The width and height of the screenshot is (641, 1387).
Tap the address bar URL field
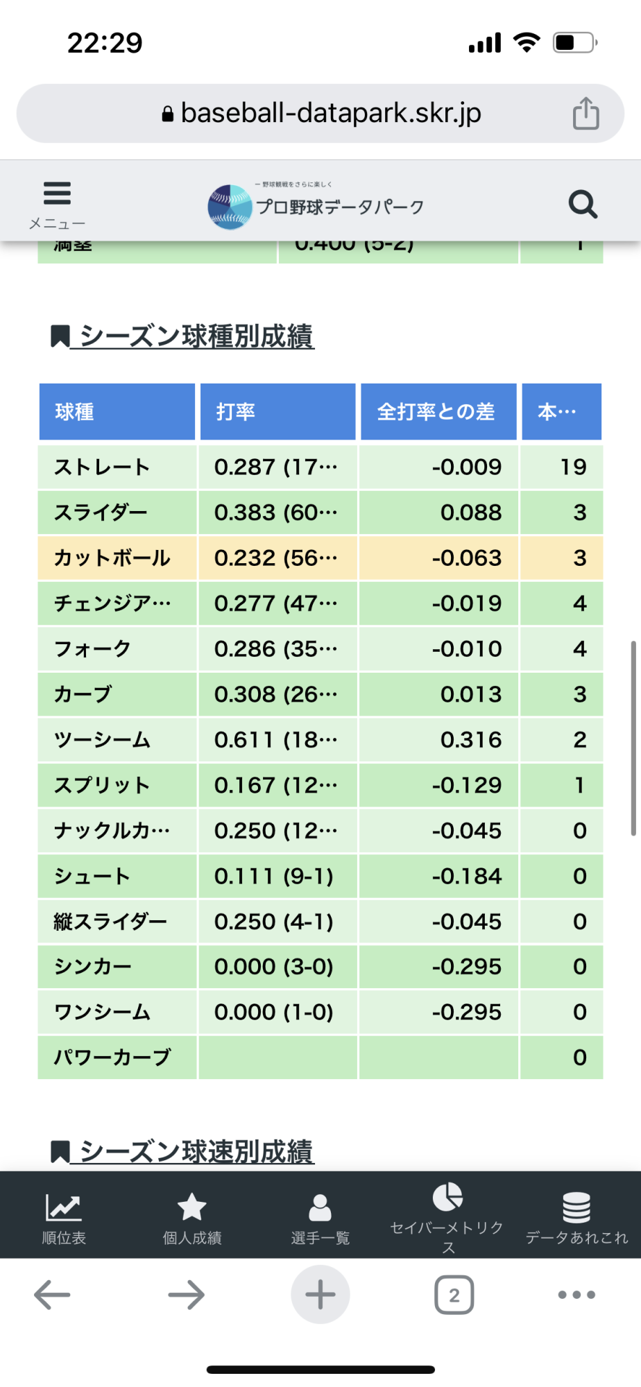click(320, 113)
